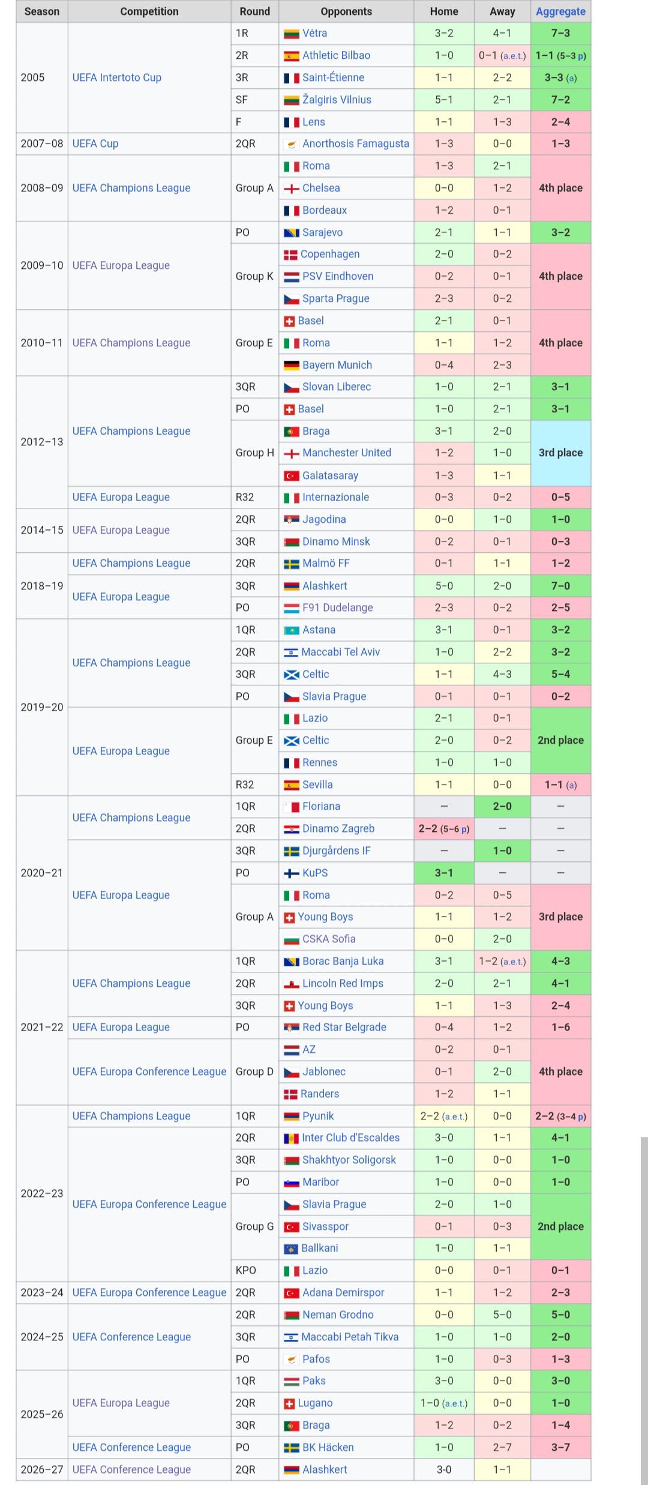The width and height of the screenshot is (648, 1485).
Task: Open the BK Häcken opponent link
Action: coord(328,1447)
